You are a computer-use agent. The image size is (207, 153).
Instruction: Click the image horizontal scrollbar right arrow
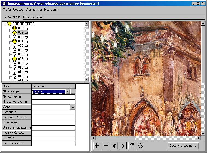click(x=199, y=138)
